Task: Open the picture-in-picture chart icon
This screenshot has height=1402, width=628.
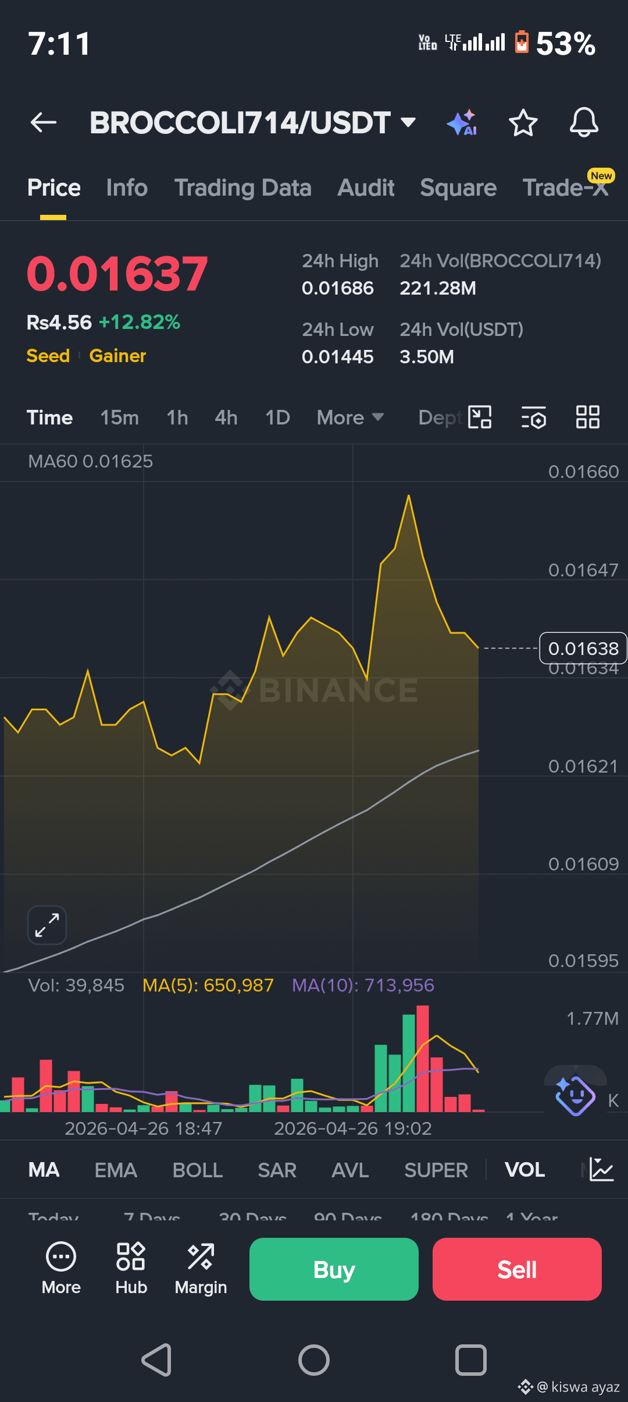Action: 480,417
